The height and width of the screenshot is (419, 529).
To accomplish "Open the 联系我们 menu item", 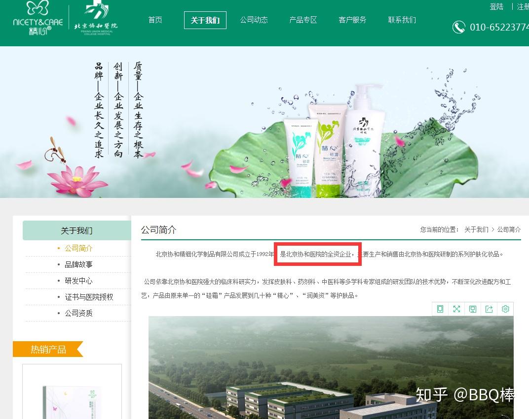I will pyautogui.click(x=402, y=20).
